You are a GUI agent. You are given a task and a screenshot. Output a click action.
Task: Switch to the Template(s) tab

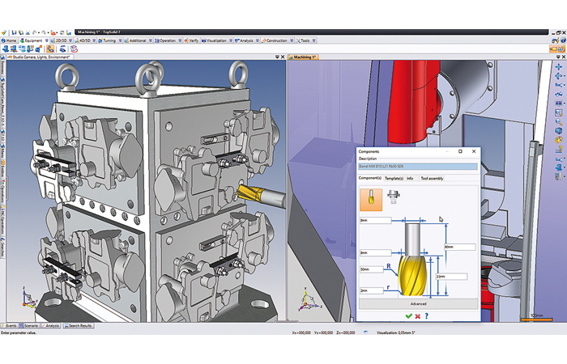394,177
